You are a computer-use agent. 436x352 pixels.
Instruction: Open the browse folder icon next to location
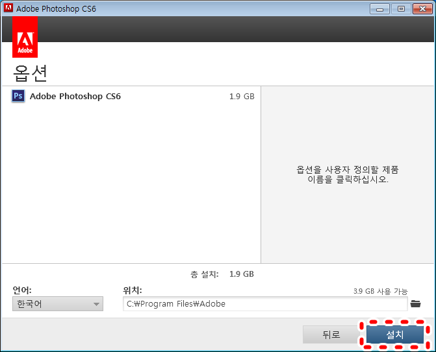(415, 304)
